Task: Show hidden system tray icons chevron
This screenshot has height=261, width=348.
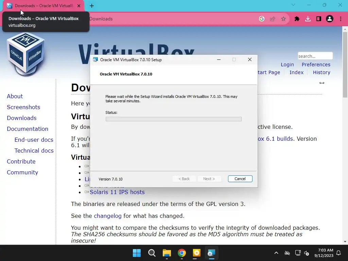Action: (276, 253)
